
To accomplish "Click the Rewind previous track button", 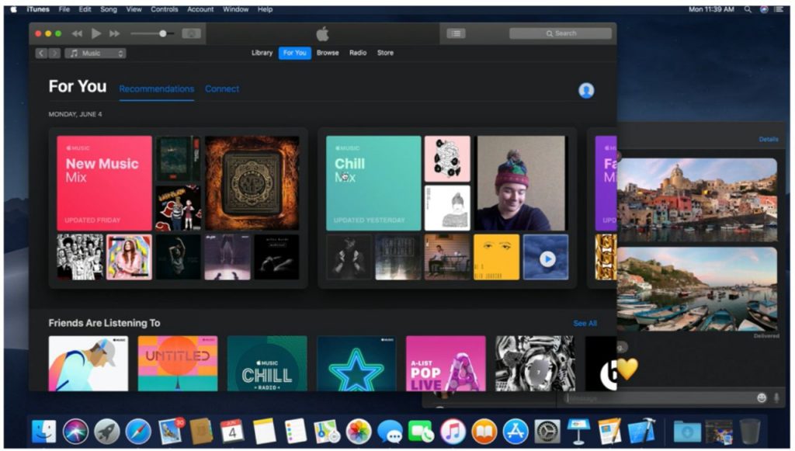I will point(77,33).
